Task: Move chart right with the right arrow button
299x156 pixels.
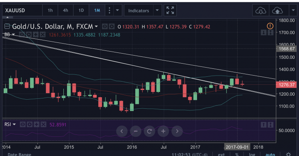Action: [x=177, y=131]
